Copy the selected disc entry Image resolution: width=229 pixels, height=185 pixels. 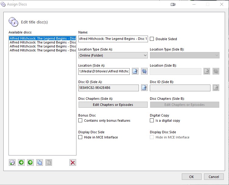pos(40,162)
